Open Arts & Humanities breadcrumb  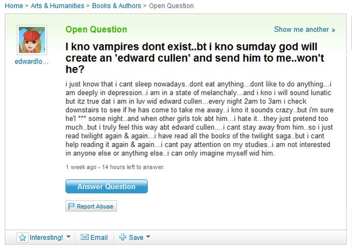coord(57,6)
